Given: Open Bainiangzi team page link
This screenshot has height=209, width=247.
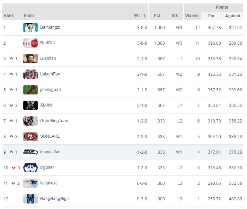Looking at the screenshot, I should [x=50, y=27].
